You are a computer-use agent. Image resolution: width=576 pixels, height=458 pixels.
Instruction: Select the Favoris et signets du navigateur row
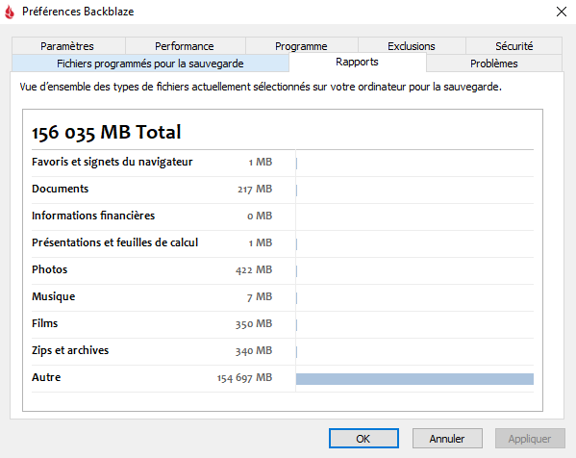coord(283,163)
